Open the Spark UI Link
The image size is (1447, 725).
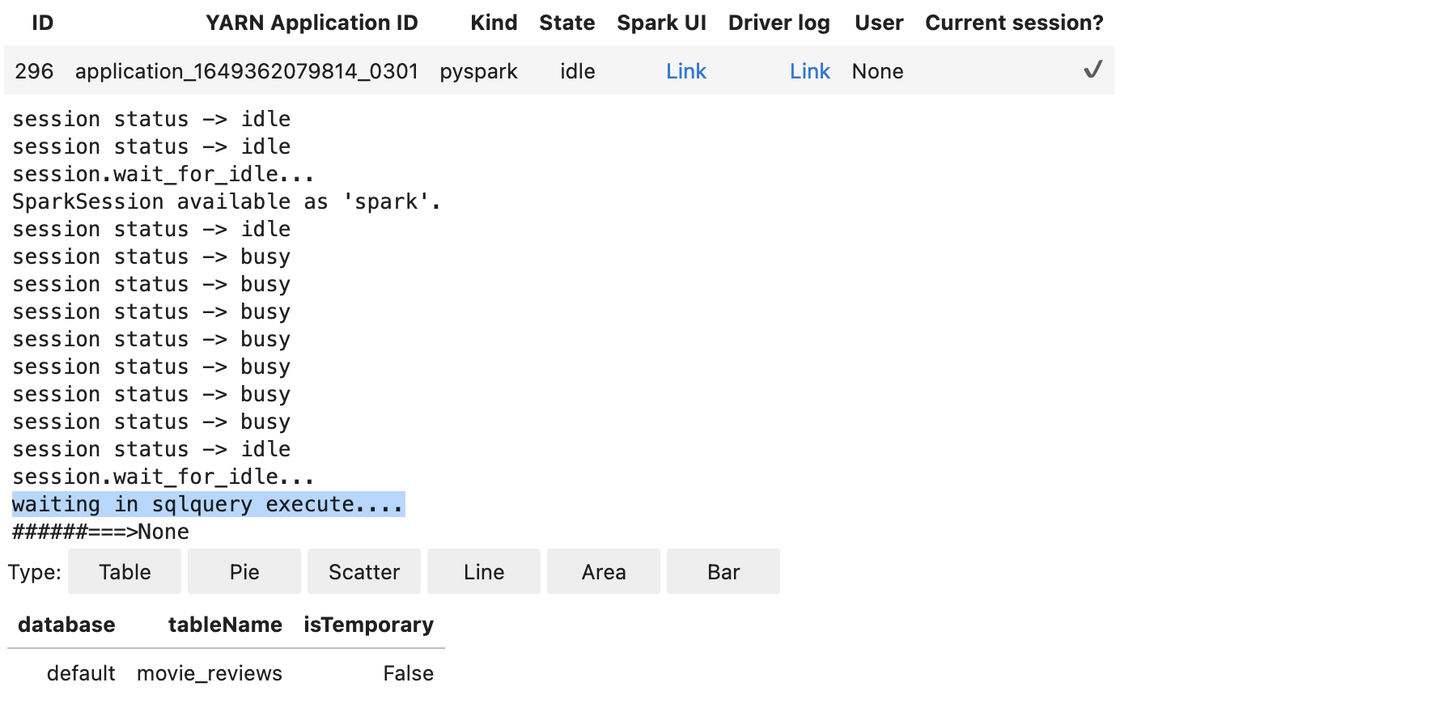coord(685,71)
